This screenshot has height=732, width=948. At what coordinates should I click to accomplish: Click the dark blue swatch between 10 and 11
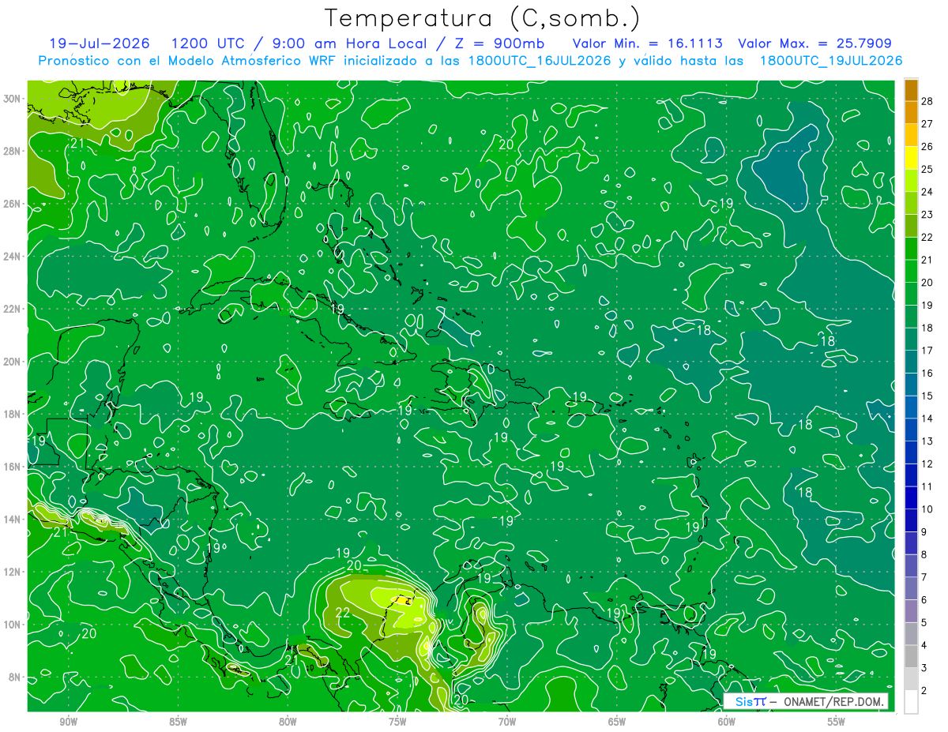tap(911, 497)
